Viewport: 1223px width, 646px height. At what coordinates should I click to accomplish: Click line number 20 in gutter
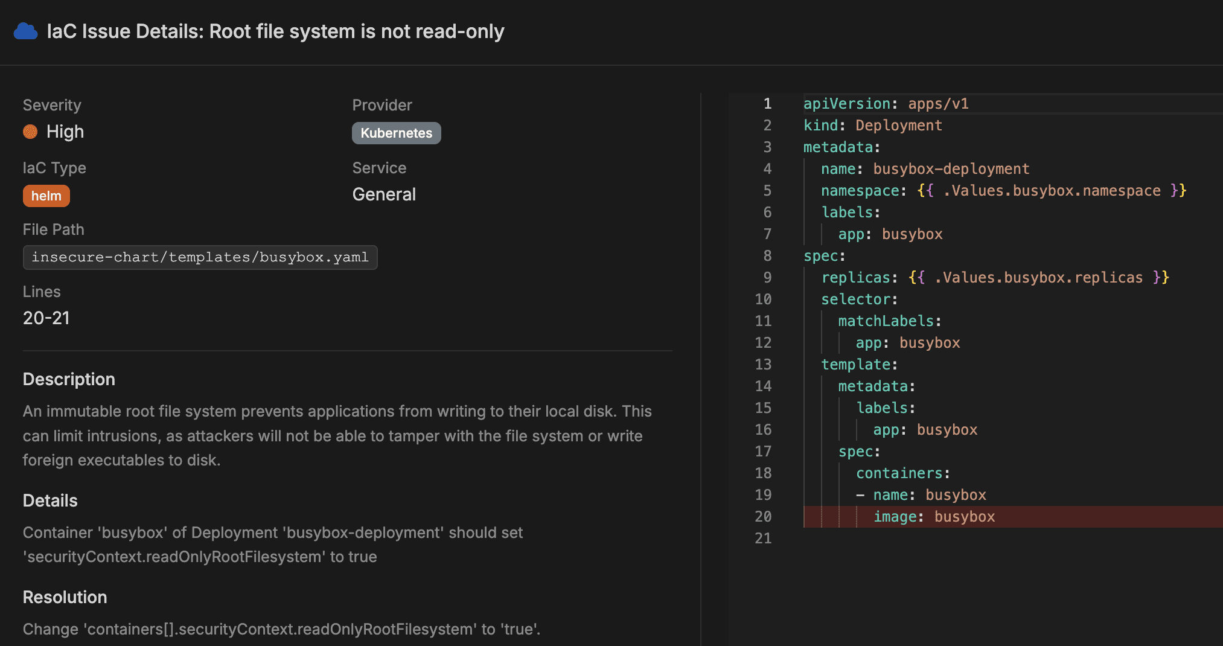coord(763,517)
